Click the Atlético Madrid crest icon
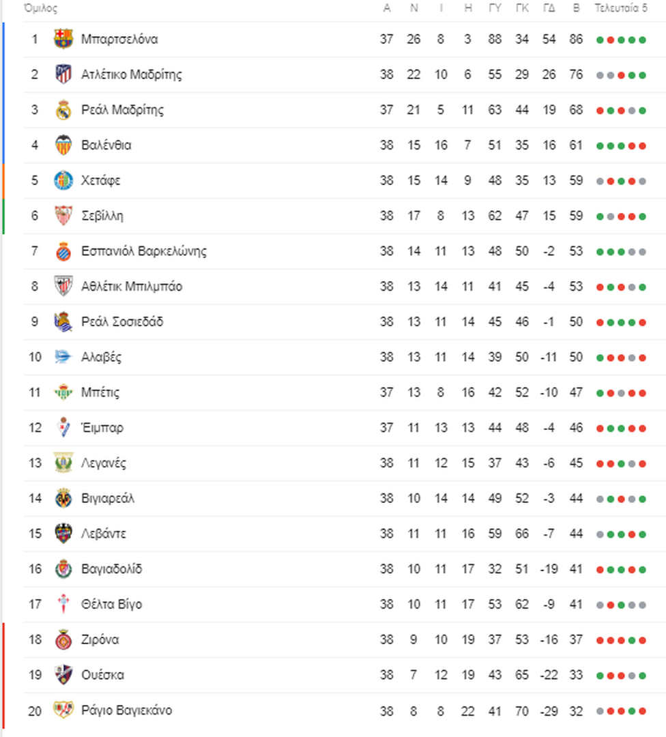 (63, 74)
